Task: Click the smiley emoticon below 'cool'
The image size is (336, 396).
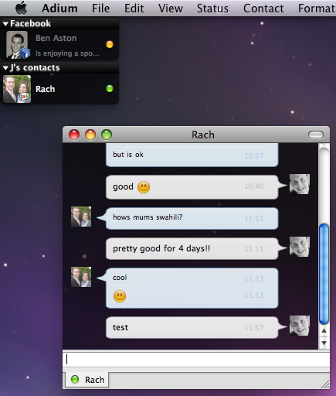Action: pos(120,296)
